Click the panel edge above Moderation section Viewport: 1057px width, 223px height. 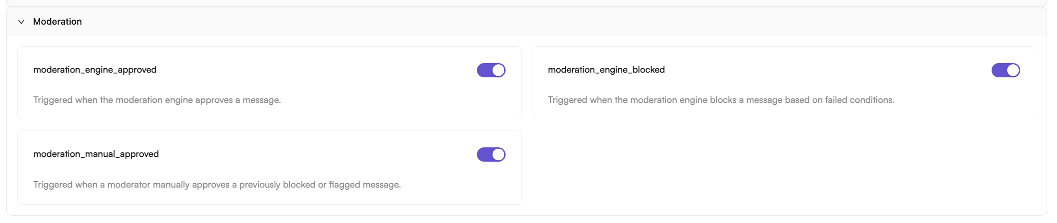point(527,3)
